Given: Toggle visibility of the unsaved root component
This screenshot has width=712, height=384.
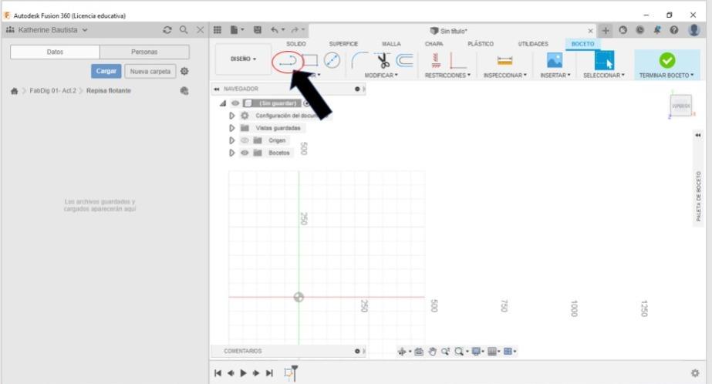Looking at the screenshot, I should point(235,103).
